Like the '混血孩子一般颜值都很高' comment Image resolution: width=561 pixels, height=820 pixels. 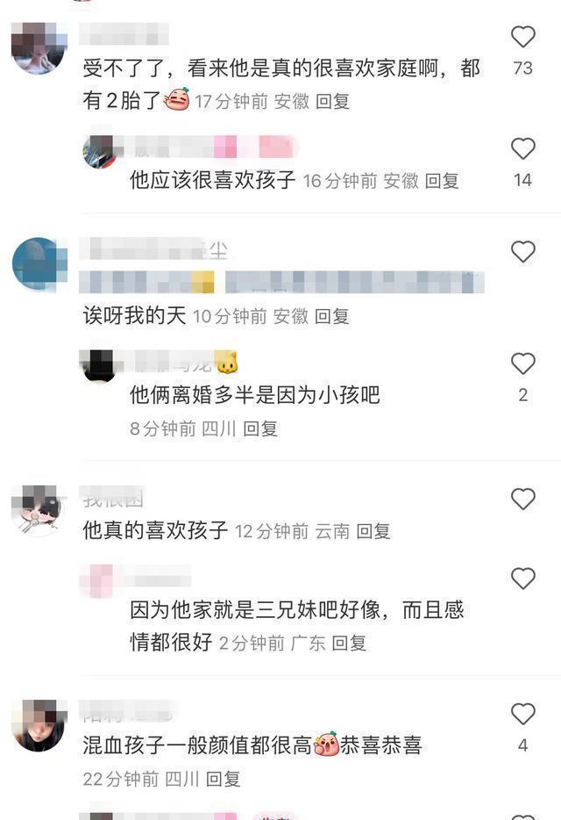(522, 714)
